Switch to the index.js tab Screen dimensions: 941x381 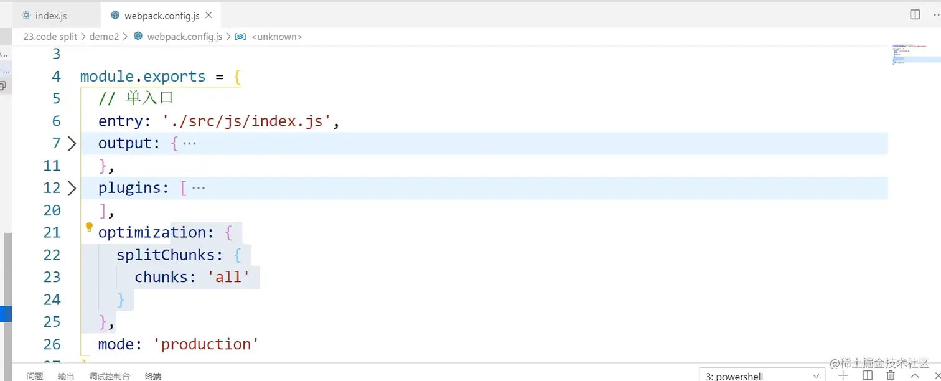click(50, 16)
